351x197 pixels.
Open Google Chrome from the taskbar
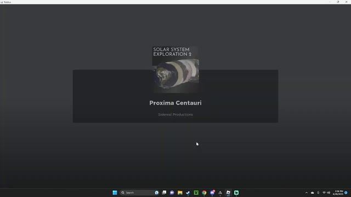(204, 193)
